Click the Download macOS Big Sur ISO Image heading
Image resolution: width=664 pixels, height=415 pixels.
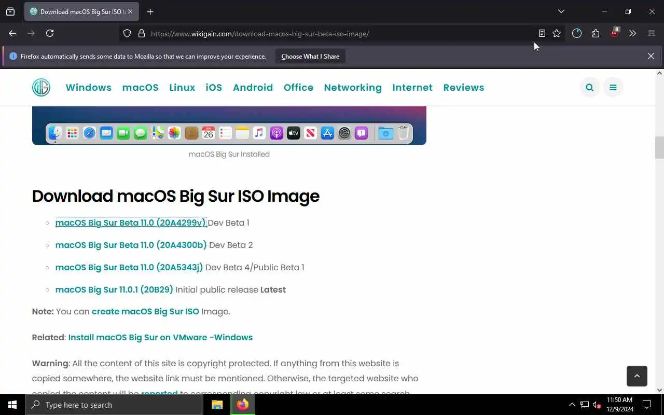176,196
